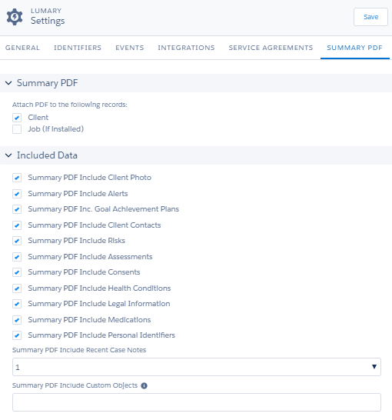Toggle Include Personal Identifiers checkbox

pos(17,335)
